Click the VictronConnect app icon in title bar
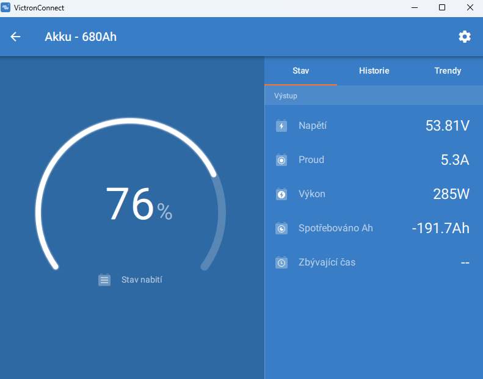 click(7, 8)
